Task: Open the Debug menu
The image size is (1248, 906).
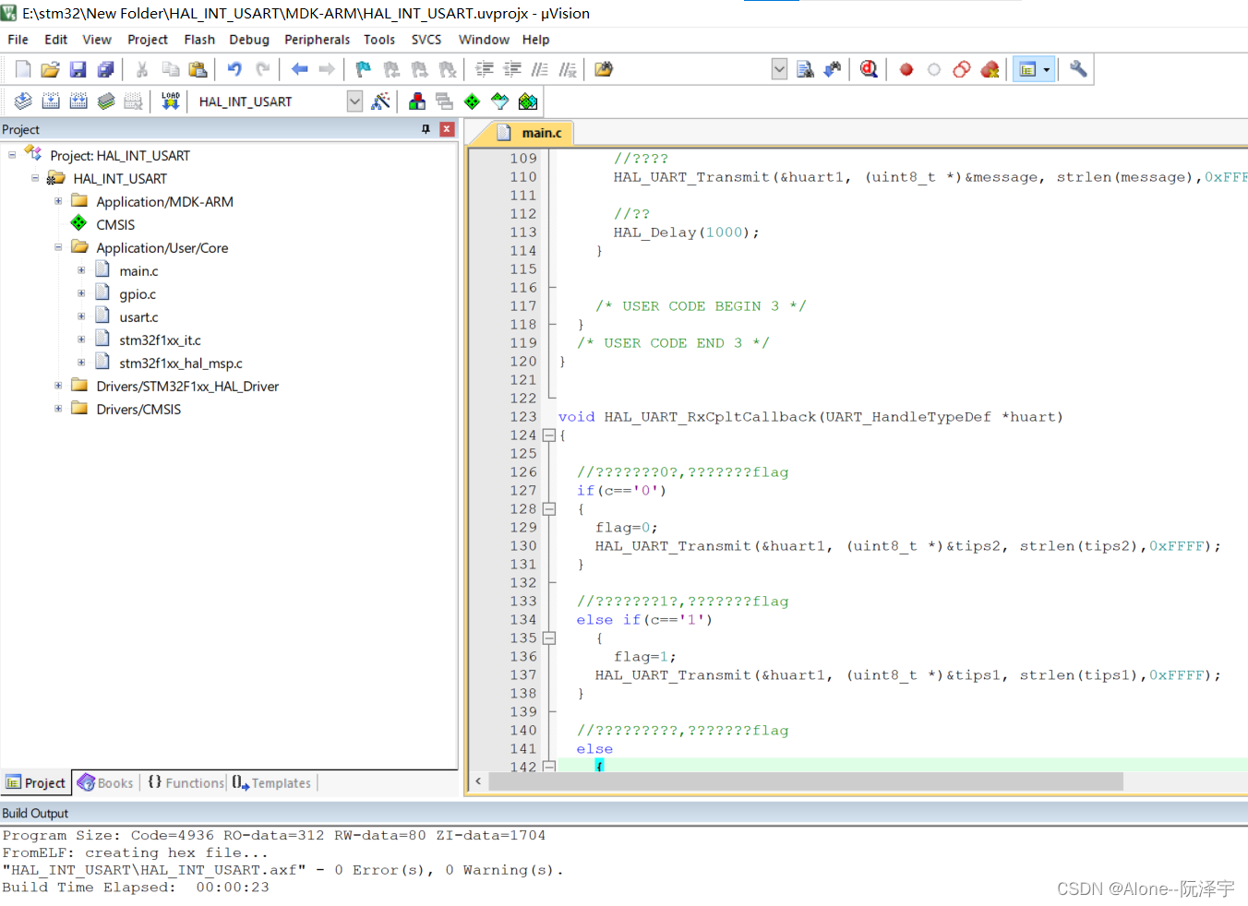Action: coord(249,40)
